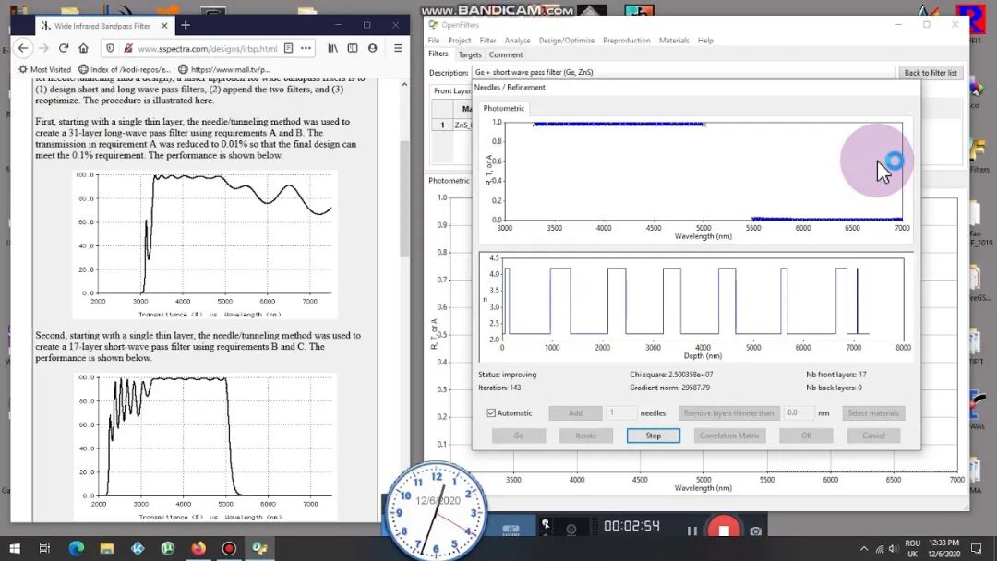Open Preproduction menu
The image size is (997, 561).
626,40
